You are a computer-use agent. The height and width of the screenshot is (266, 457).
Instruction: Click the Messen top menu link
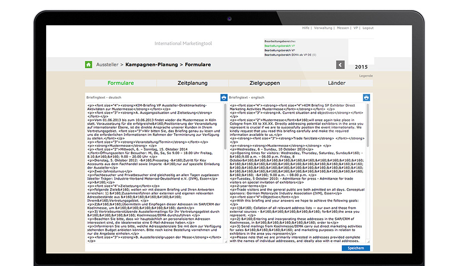point(343,28)
